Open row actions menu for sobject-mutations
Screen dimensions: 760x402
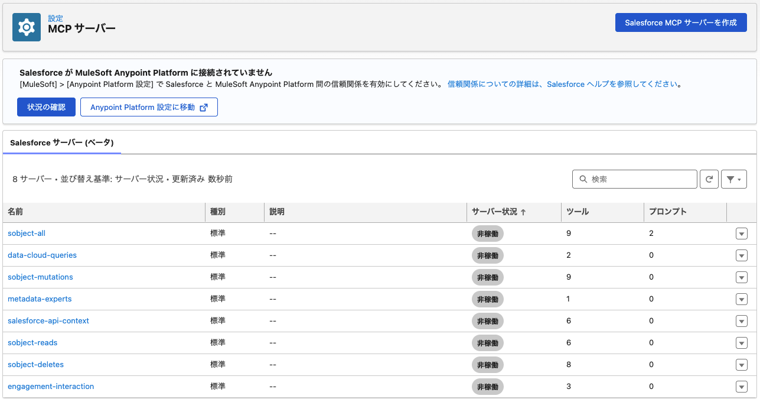(742, 277)
